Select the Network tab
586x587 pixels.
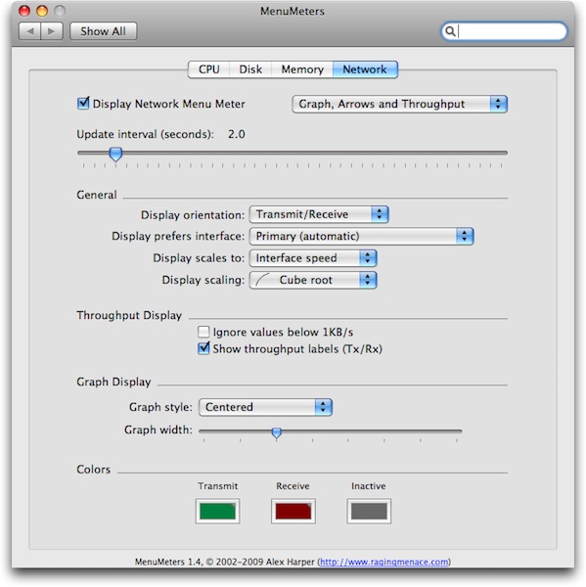[x=365, y=69]
